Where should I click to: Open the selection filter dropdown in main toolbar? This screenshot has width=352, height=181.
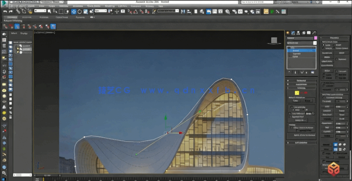40,11
